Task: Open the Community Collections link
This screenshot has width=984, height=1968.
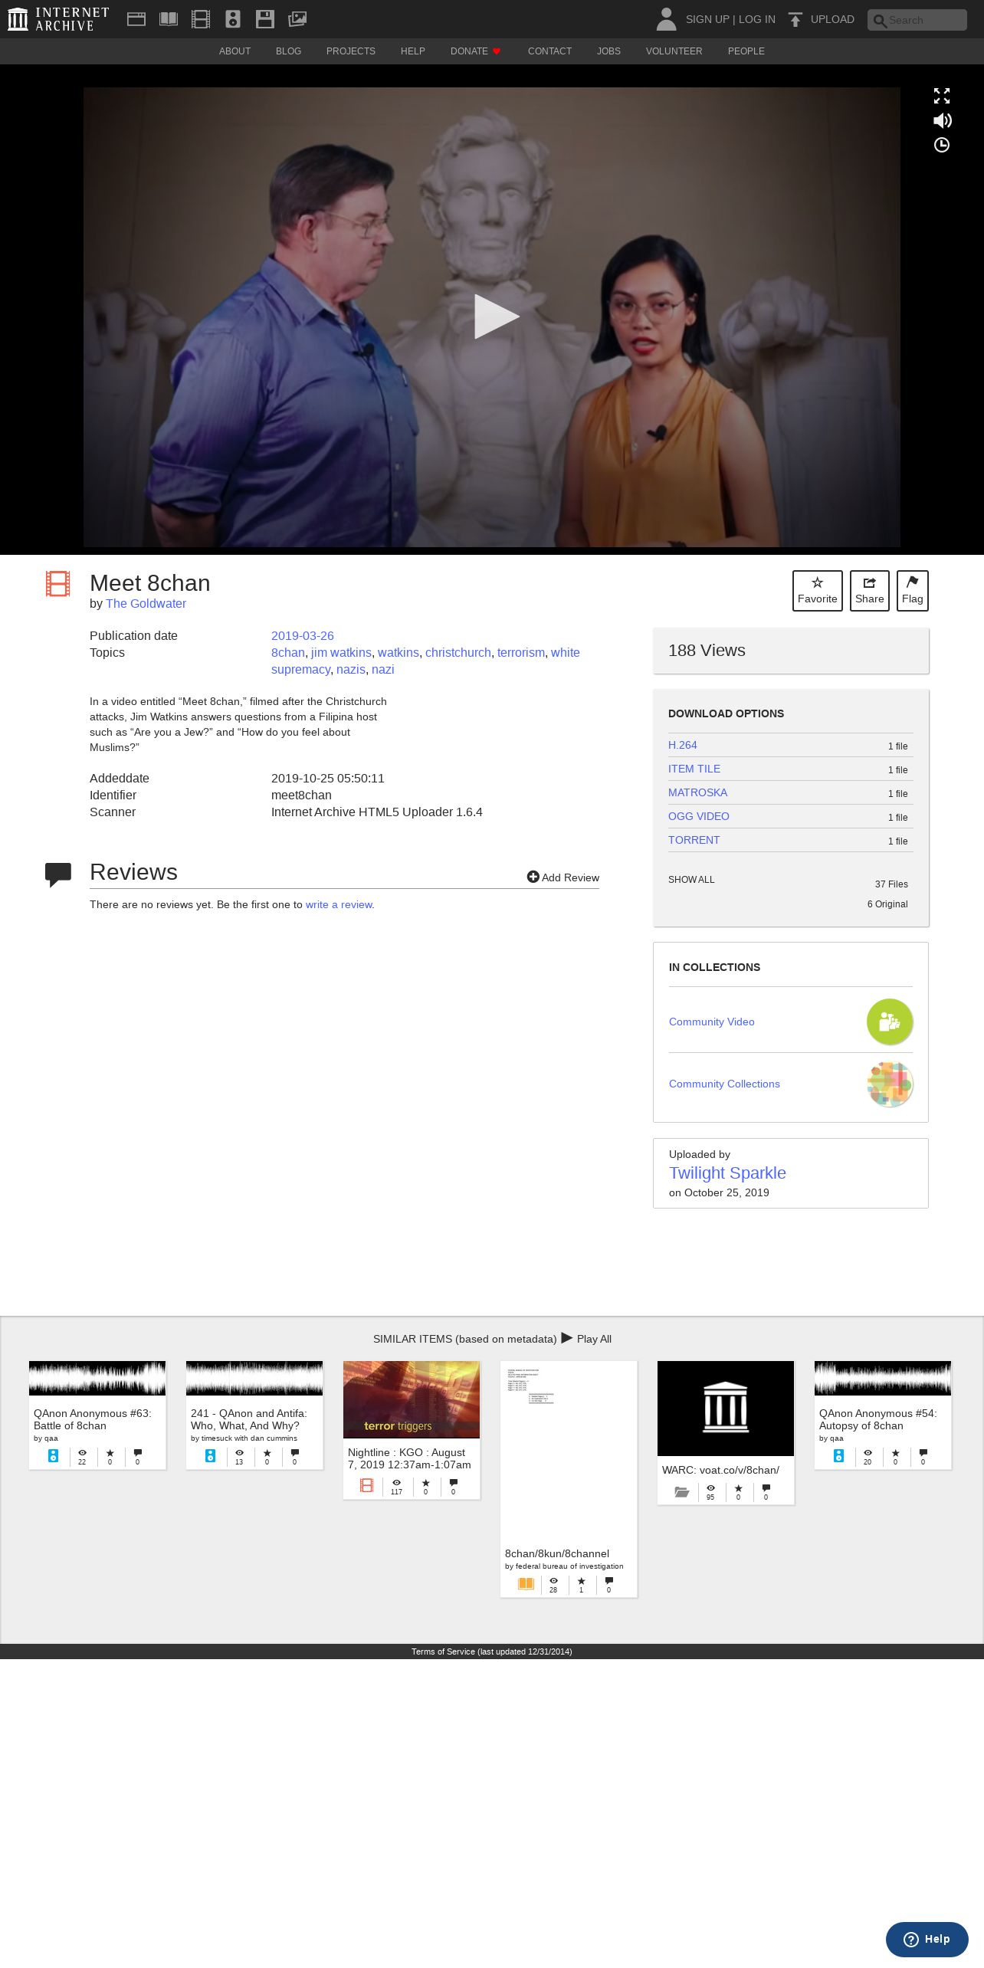Action: click(724, 1084)
